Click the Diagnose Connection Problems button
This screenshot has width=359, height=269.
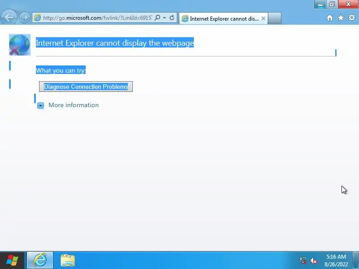(x=86, y=87)
